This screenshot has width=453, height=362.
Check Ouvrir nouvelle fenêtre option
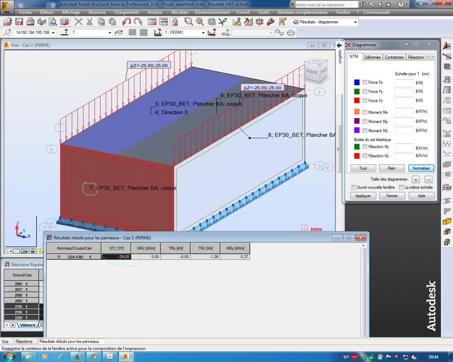354,187
